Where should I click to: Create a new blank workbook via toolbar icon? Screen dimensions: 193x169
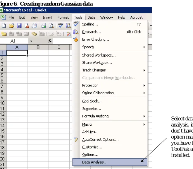(4, 26)
